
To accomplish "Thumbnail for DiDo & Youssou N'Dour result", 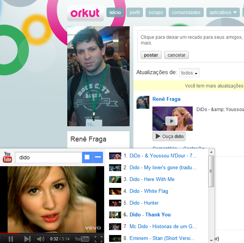I will coord(115,156).
